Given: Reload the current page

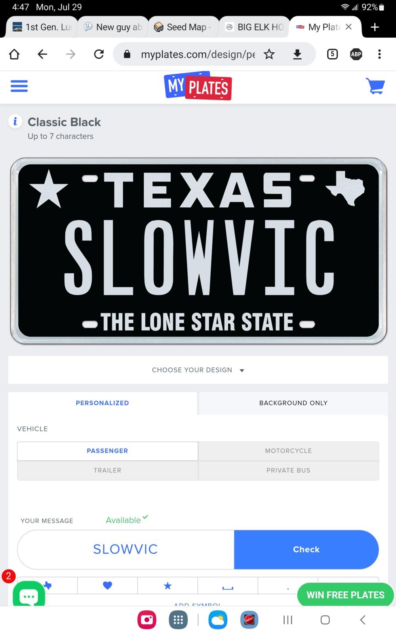Looking at the screenshot, I should coord(99,54).
